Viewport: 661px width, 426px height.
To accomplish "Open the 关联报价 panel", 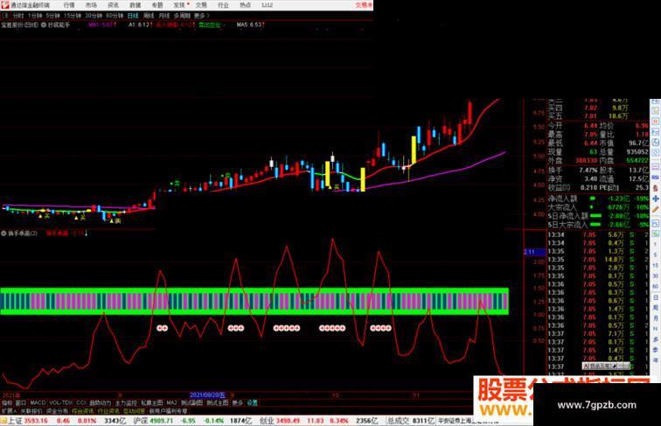I will tap(31, 411).
